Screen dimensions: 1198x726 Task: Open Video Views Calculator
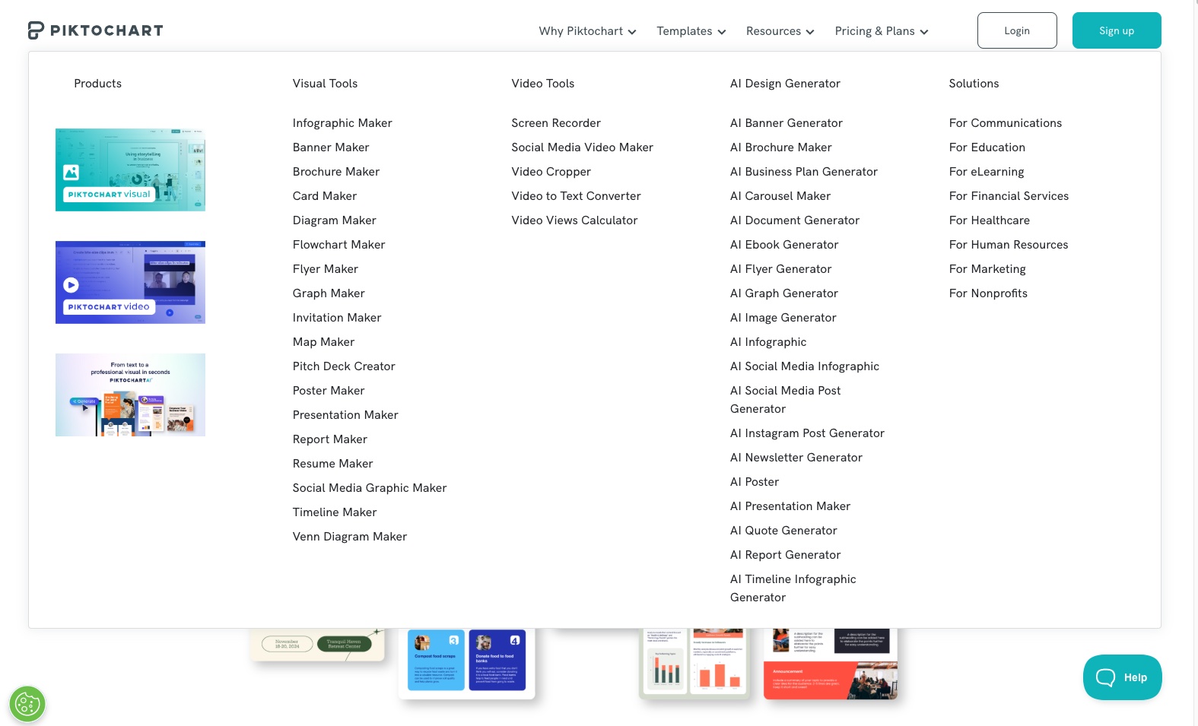575,220
